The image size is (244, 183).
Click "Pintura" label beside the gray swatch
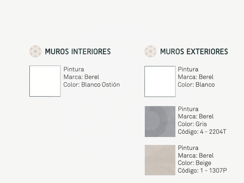[x=188, y=109]
